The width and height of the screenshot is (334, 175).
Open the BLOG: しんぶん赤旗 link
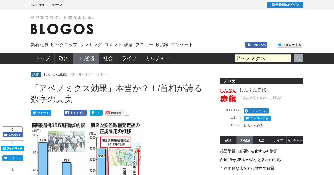tap(254, 125)
